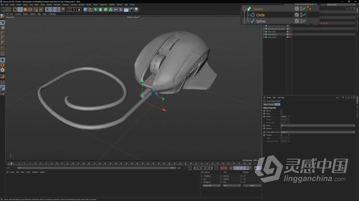Click the Record Active Objects button
359x201 pixels.
tap(222, 168)
